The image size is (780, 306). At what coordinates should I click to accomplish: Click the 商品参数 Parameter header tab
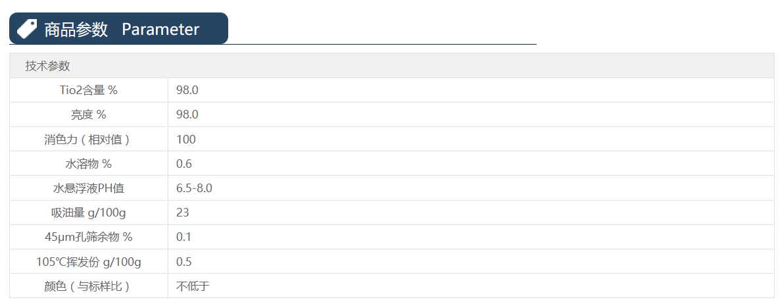tap(121, 29)
